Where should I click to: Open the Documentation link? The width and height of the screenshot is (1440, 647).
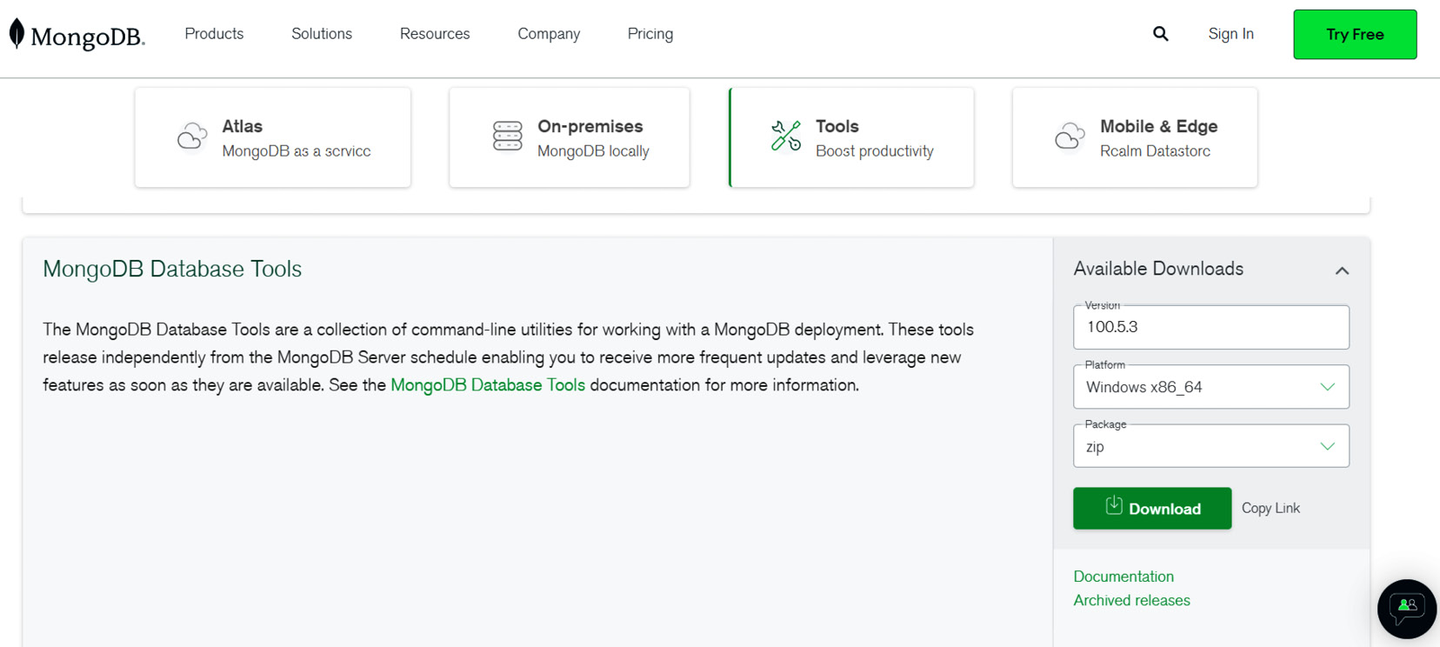pos(1123,577)
